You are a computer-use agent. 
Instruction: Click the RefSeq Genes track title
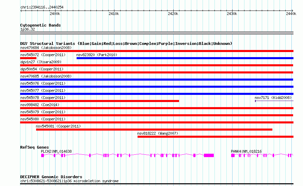(x=34, y=147)
